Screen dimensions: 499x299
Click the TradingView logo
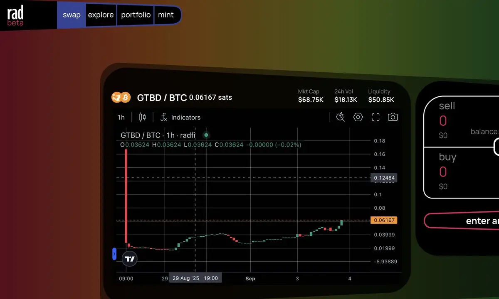point(130,259)
